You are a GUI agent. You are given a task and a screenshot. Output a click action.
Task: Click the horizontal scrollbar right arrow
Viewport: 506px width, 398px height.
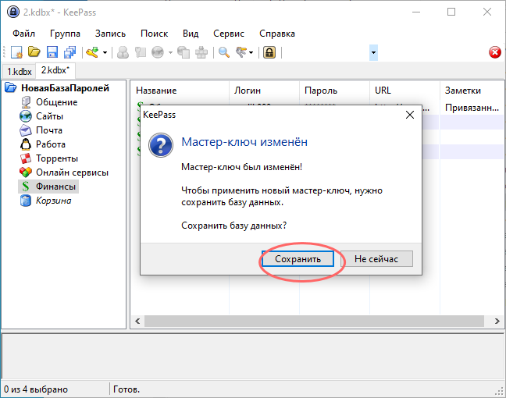pos(497,321)
